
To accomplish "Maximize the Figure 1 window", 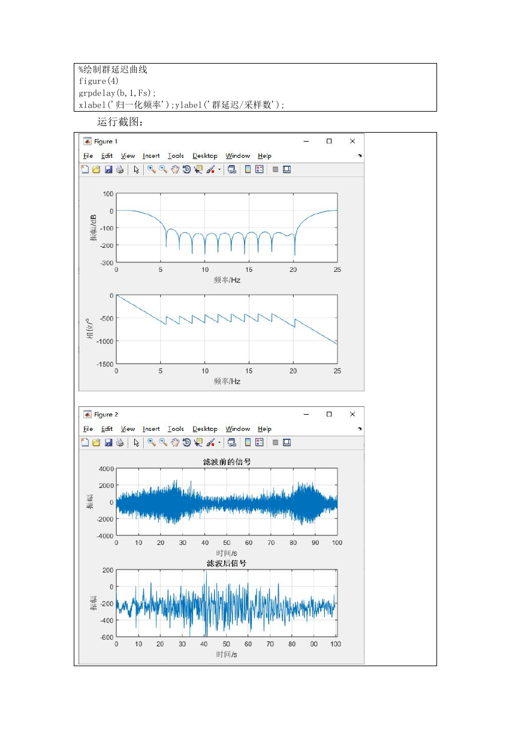I will tap(329, 142).
